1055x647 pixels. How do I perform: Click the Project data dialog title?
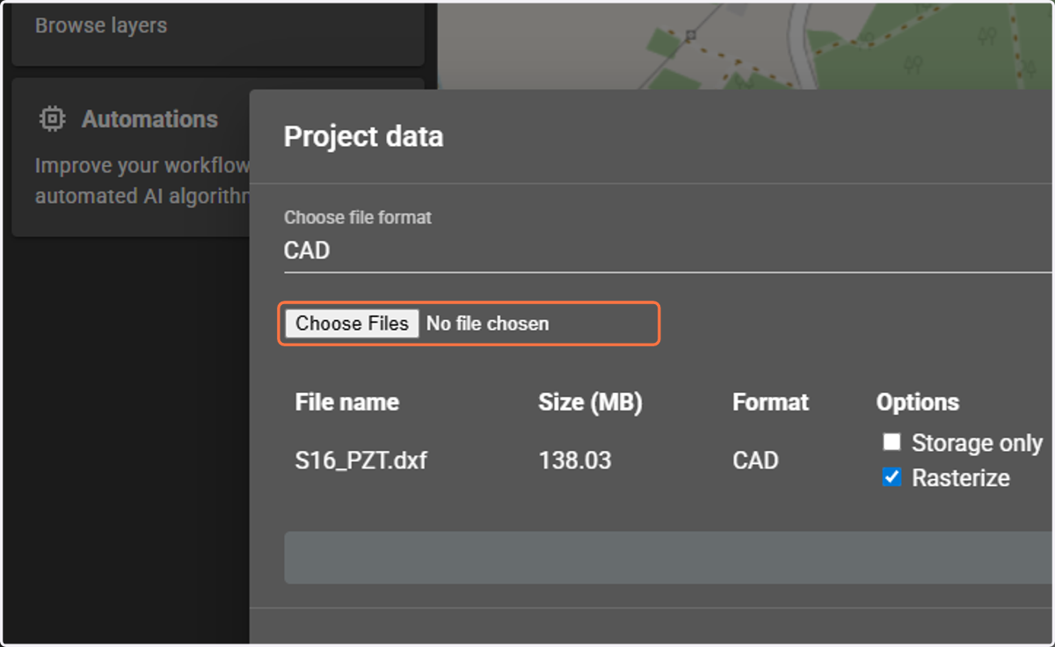point(363,137)
